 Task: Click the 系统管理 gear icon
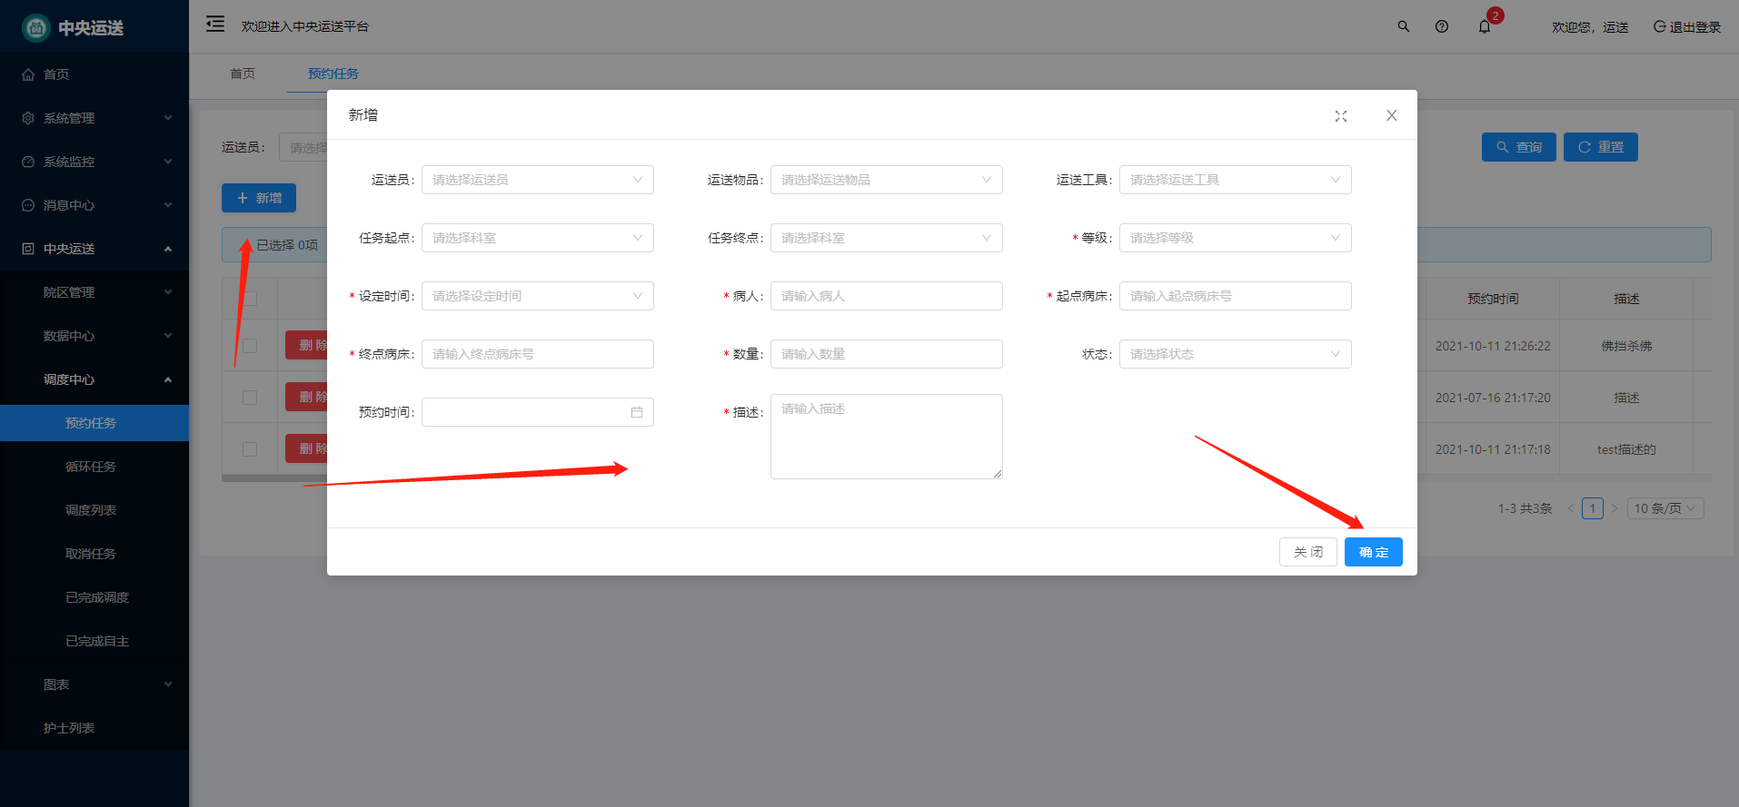tap(28, 118)
